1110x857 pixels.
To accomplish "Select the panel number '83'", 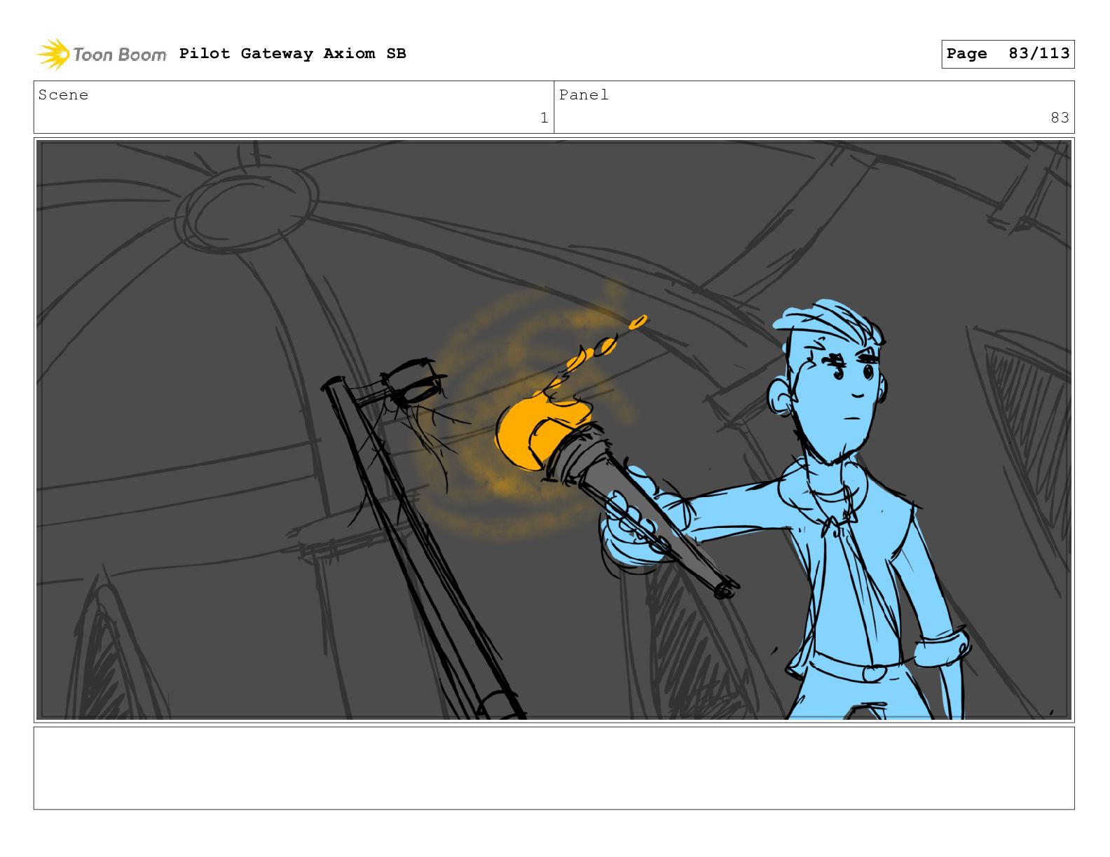I will (1060, 118).
